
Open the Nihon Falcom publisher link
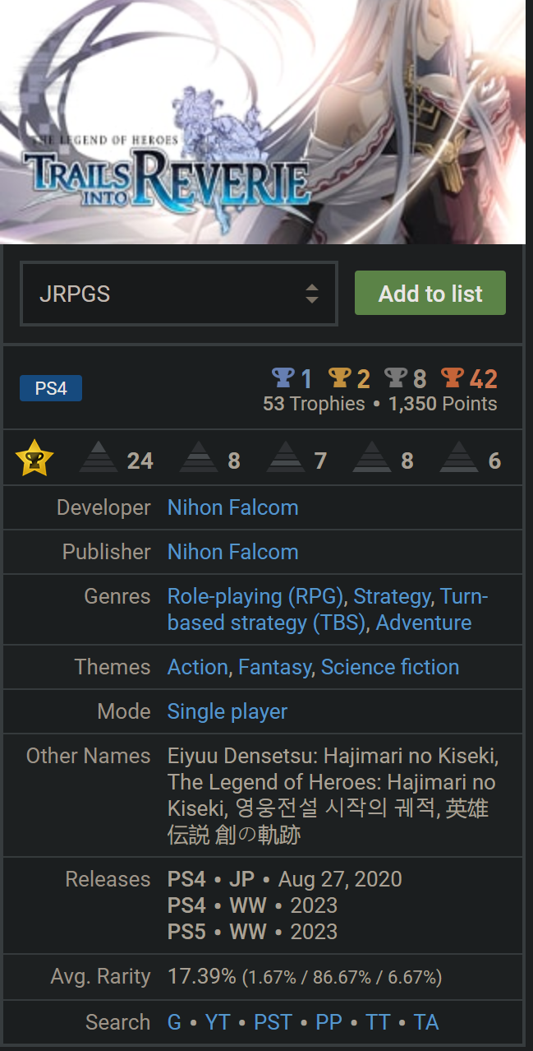233,552
